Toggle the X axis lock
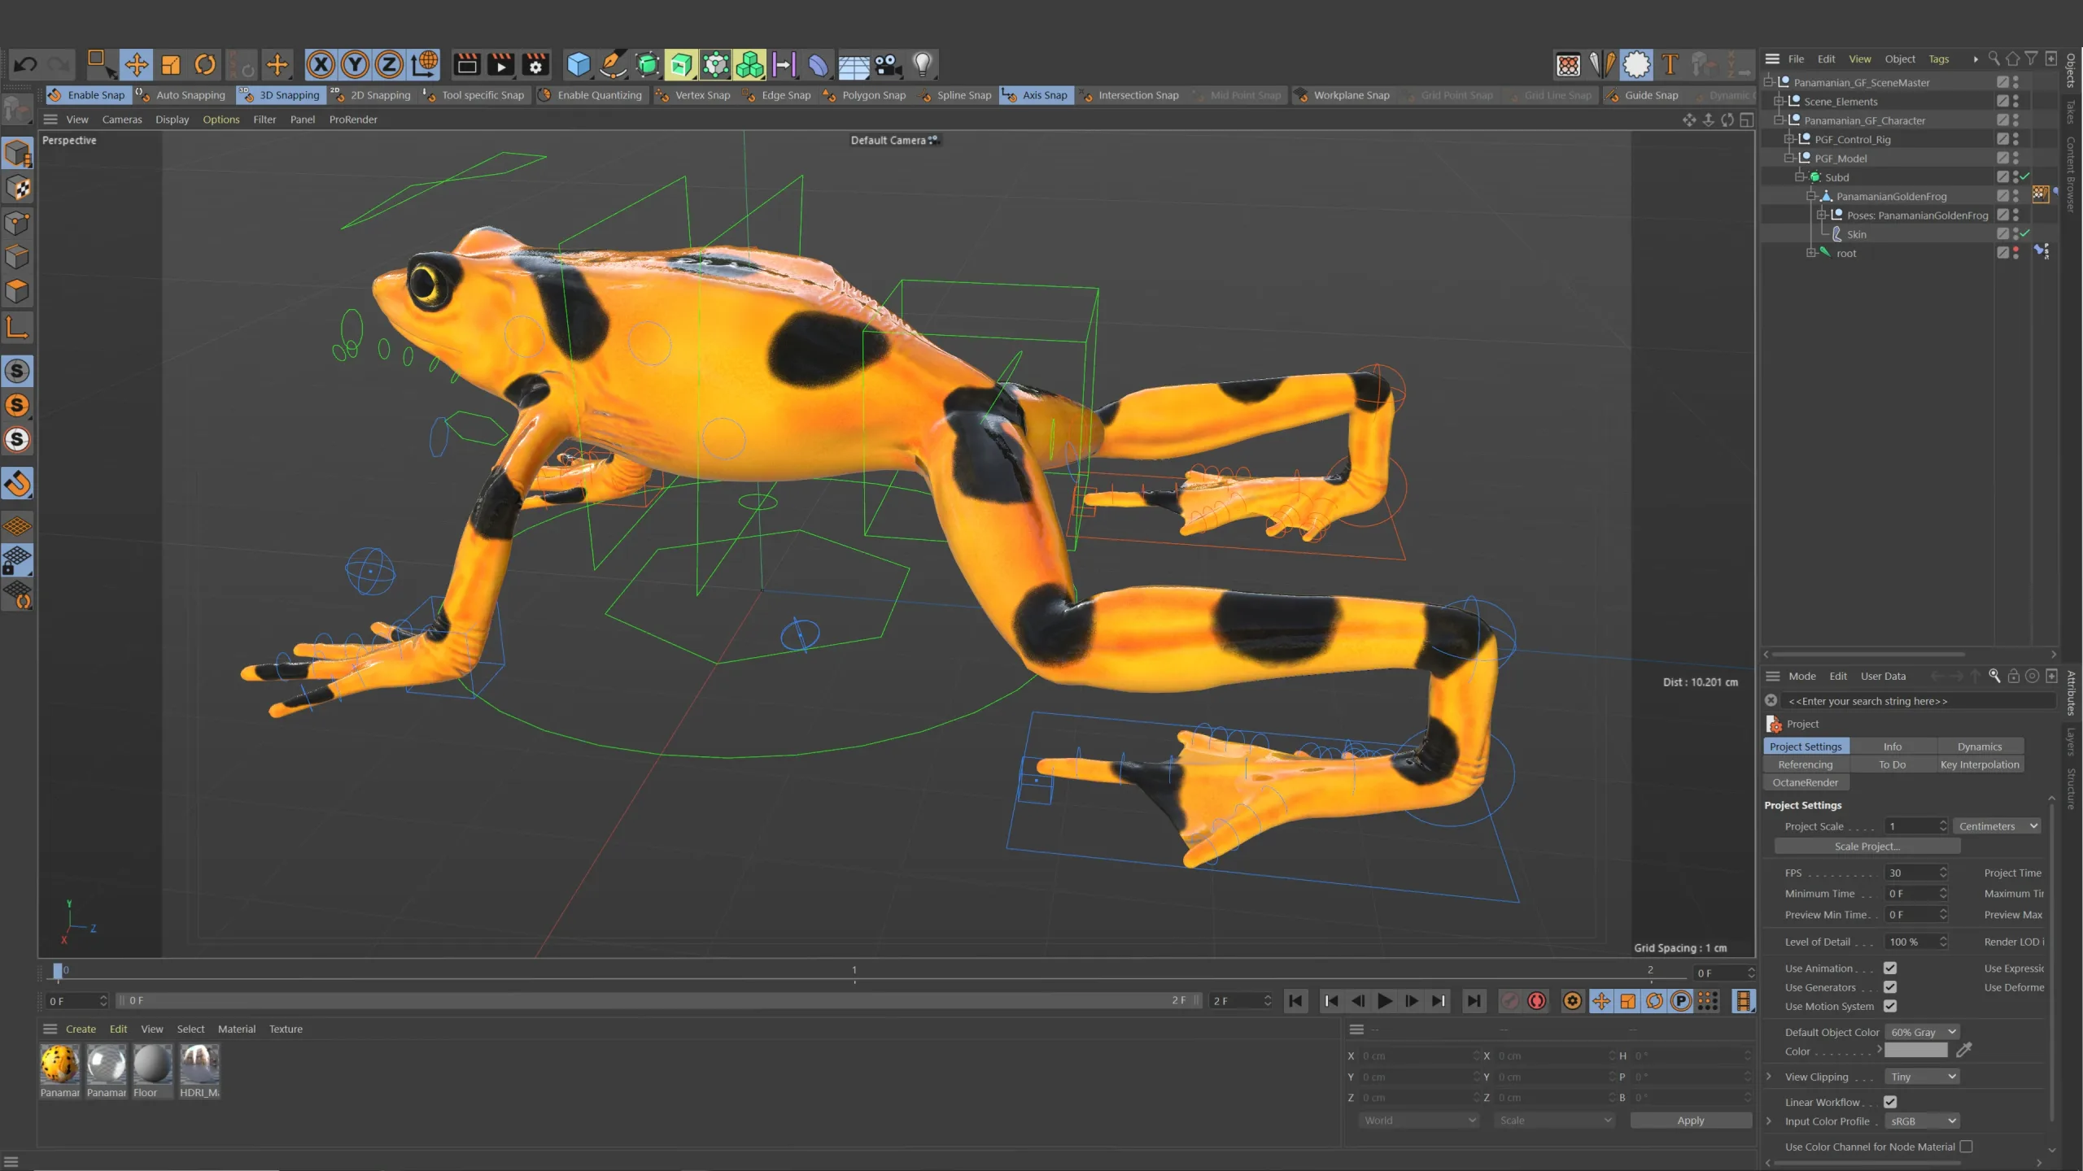 coord(321,64)
